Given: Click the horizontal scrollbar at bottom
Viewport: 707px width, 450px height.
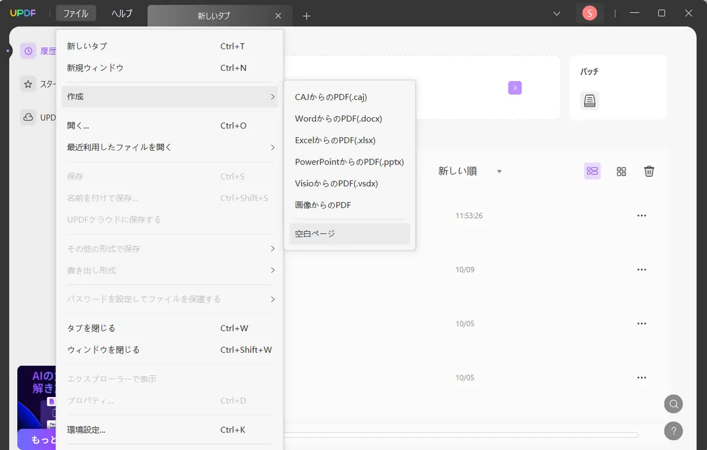Looking at the screenshot, I should [x=461, y=435].
